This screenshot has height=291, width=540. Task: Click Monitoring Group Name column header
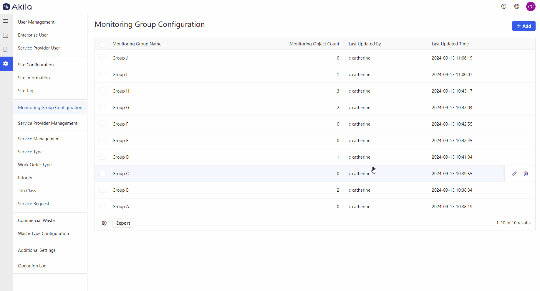tap(137, 44)
